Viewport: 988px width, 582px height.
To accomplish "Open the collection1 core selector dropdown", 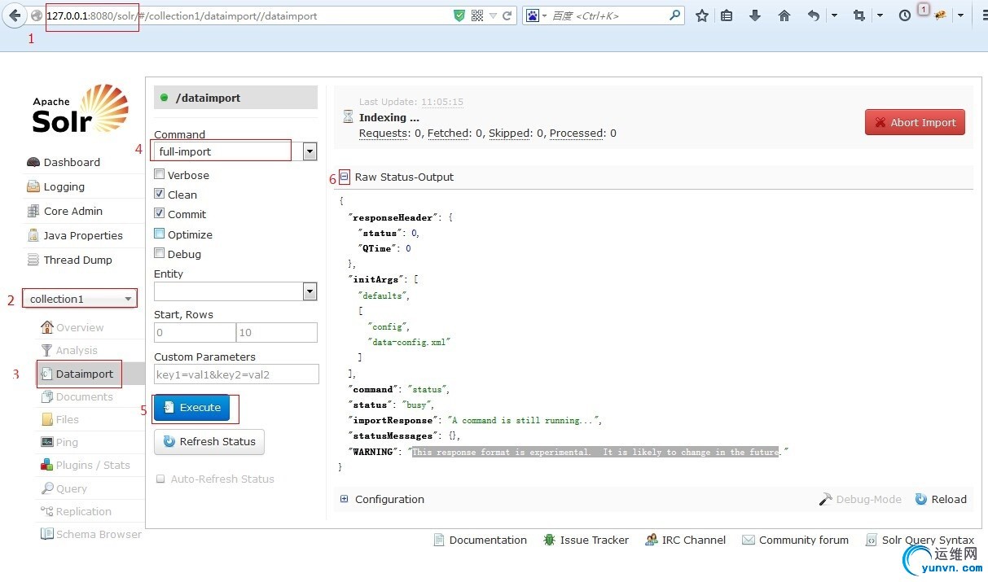I will pos(80,299).
